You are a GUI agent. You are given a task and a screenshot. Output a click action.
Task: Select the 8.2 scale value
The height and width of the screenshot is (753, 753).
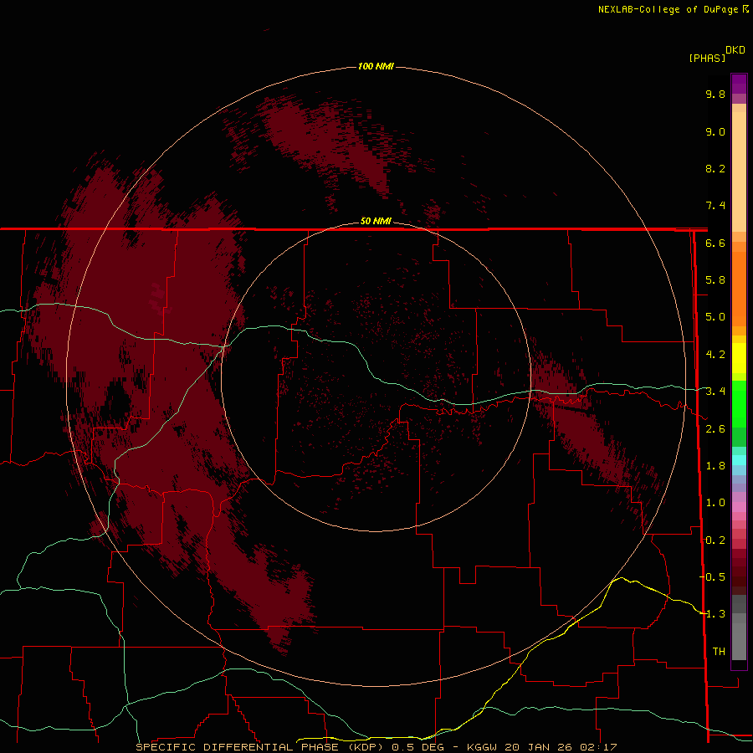point(715,168)
